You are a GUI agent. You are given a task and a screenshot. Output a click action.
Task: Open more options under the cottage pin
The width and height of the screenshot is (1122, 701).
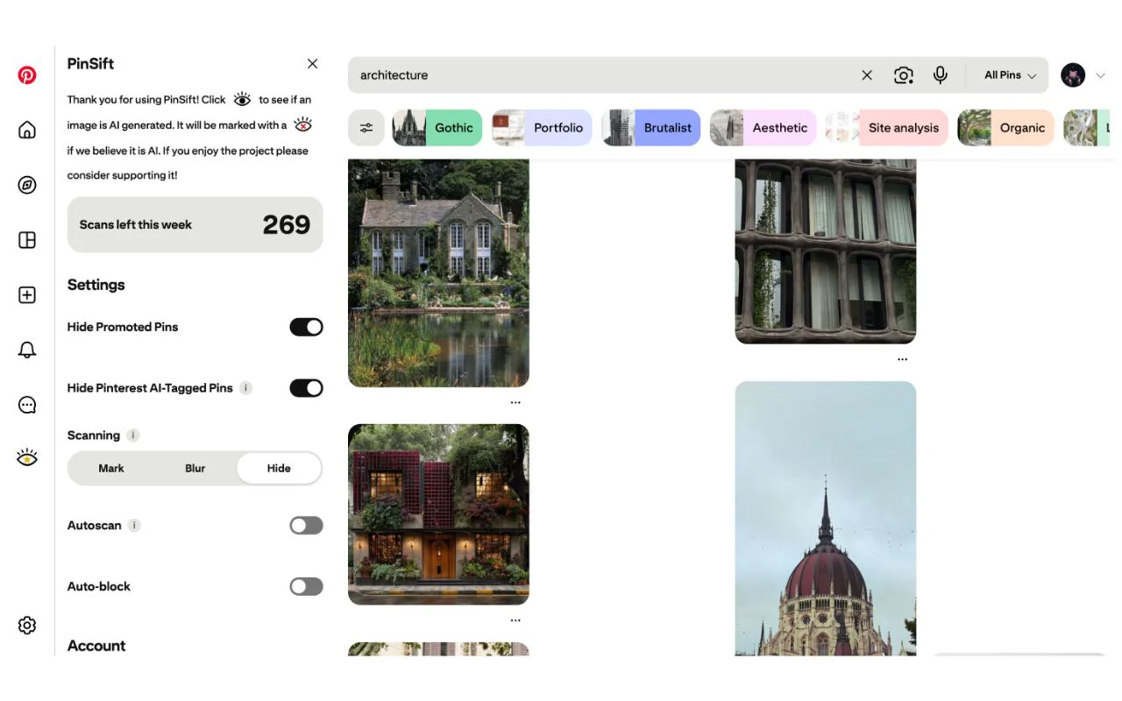click(x=515, y=402)
